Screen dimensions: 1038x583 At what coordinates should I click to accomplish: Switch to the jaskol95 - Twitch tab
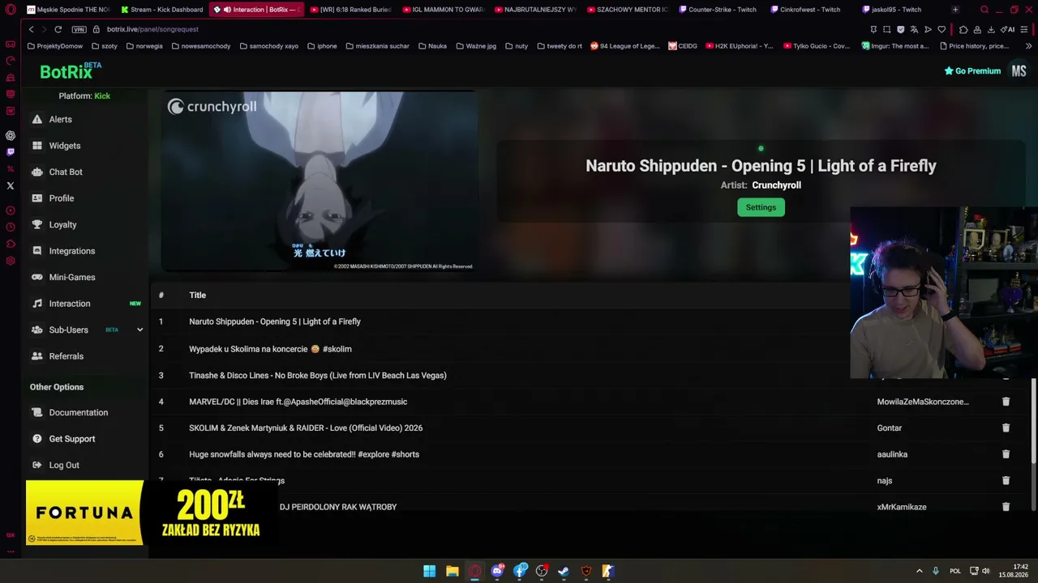click(x=892, y=10)
